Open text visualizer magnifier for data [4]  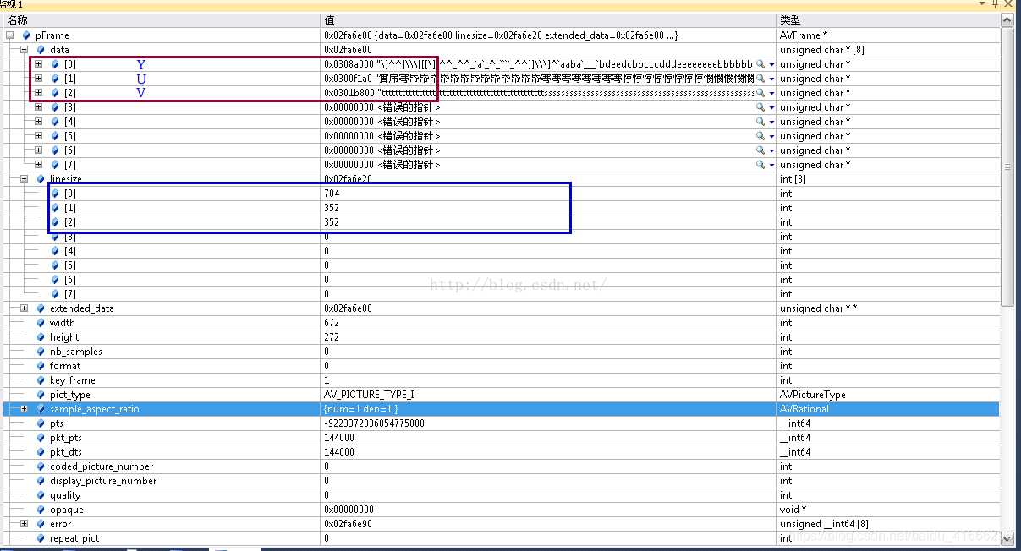[x=760, y=122]
